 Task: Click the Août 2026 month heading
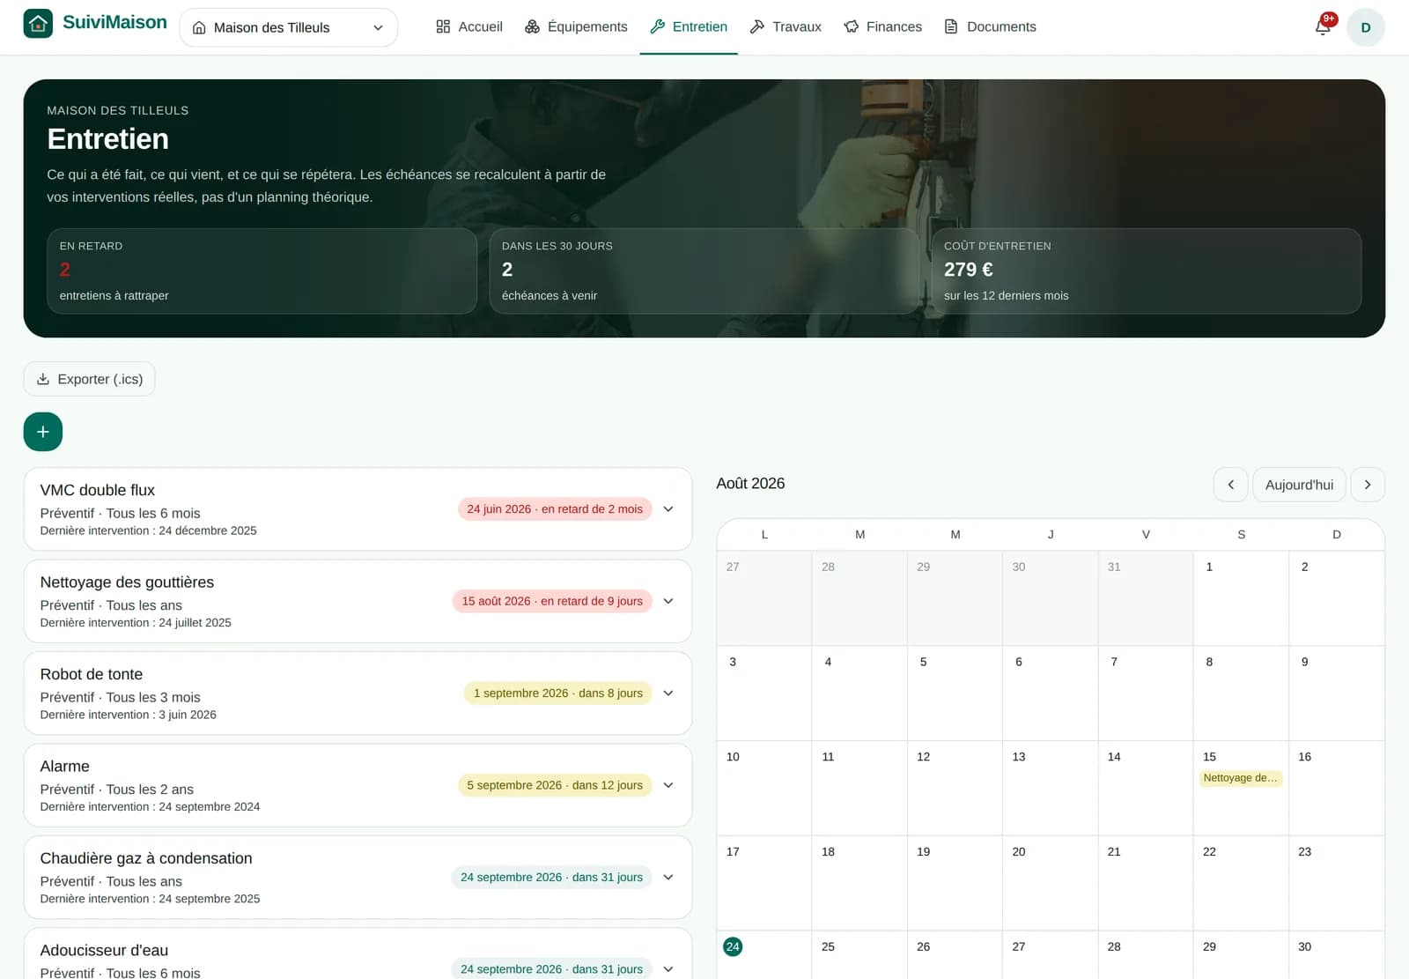(750, 484)
